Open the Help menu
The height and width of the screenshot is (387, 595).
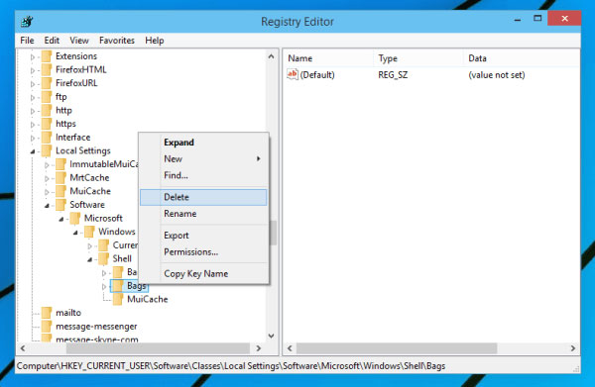(155, 41)
